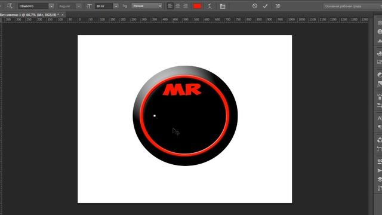382x215 pixels.
Task: Open the workspace switcher dropdown
Action: pyautogui.click(x=352, y=7)
